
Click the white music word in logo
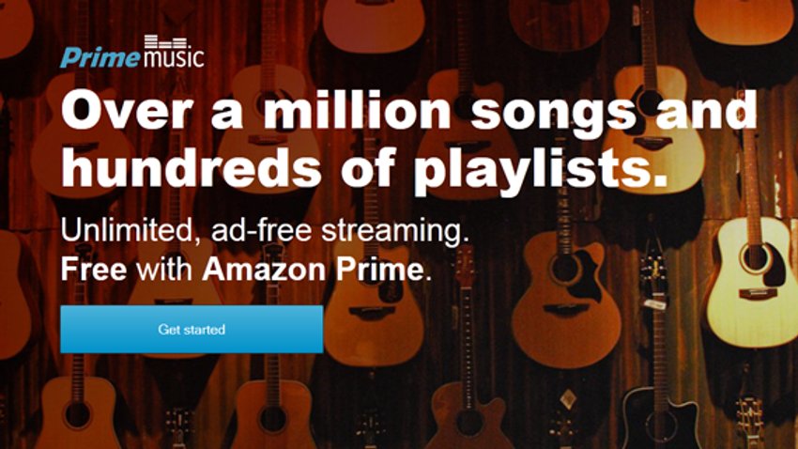pyautogui.click(x=174, y=58)
